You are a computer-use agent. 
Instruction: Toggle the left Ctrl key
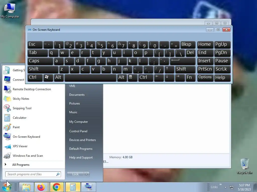35,78
